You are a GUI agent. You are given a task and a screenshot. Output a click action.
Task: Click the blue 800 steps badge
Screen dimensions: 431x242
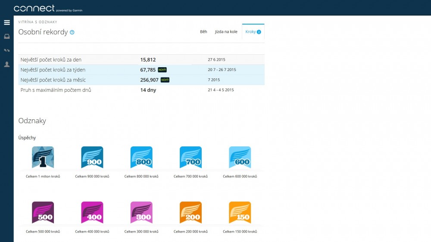click(141, 157)
